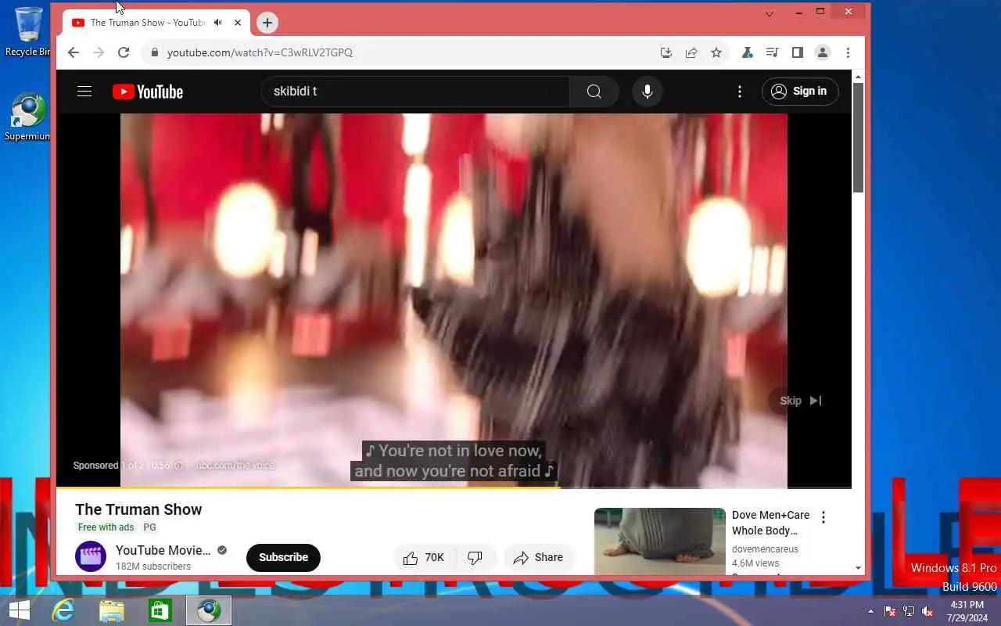
Task: Click the 'Free with ads' badge
Action: 106,527
